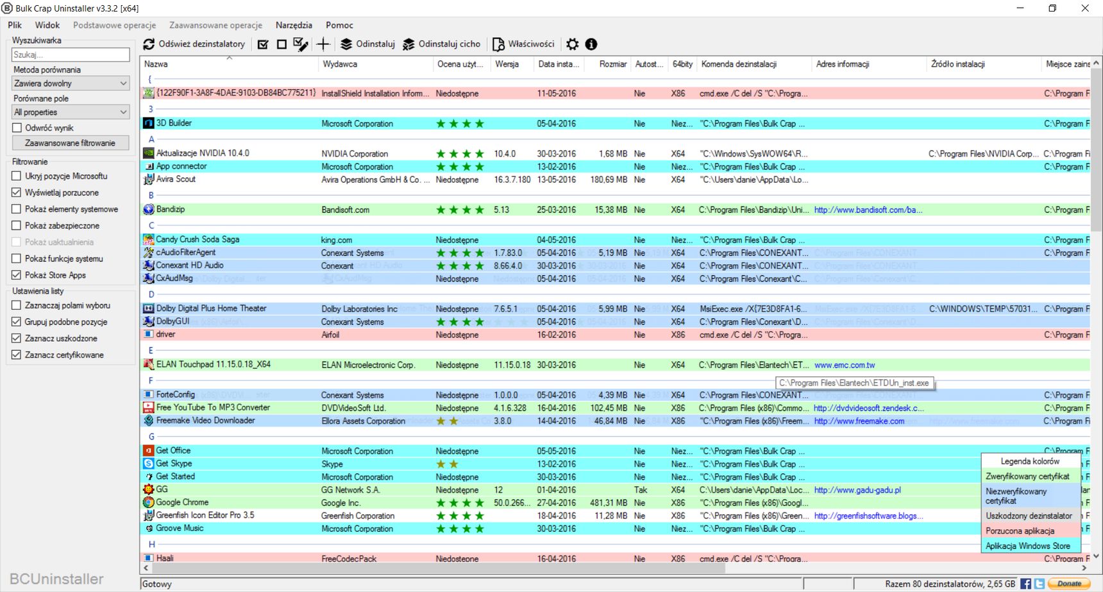Viewport: 1103px width, 592px height.
Task: Enable Ukryj pozycje Microsoftu checkbox
Action: 17,176
